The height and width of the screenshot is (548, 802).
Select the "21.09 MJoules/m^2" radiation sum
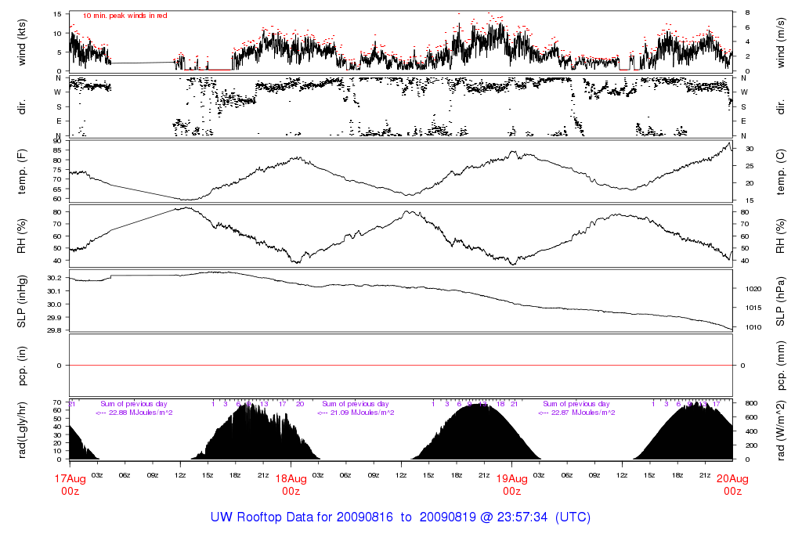pyautogui.click(x=362, y=413)
